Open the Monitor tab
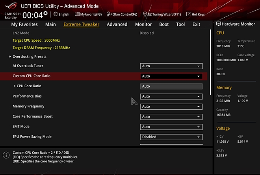Image resolution: width=260 pixels, height=175 pixels. tap(143, 24)
